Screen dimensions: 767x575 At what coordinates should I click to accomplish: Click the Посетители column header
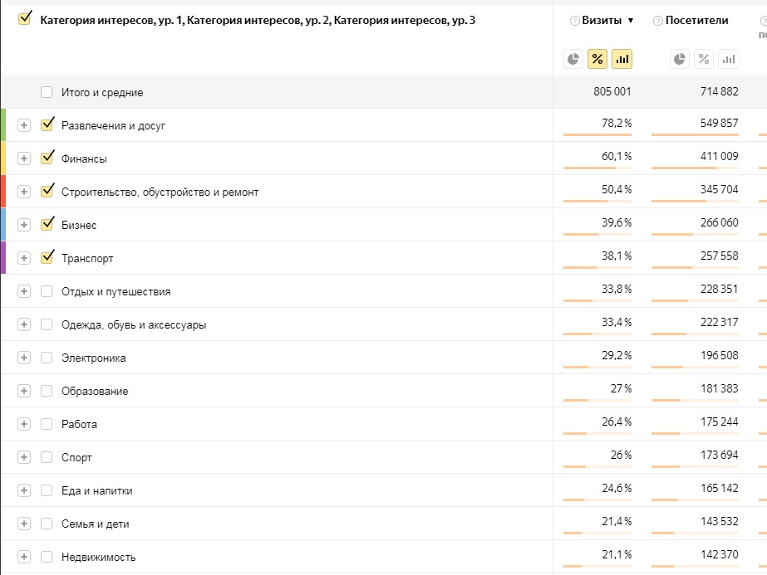tap(696, 21)
